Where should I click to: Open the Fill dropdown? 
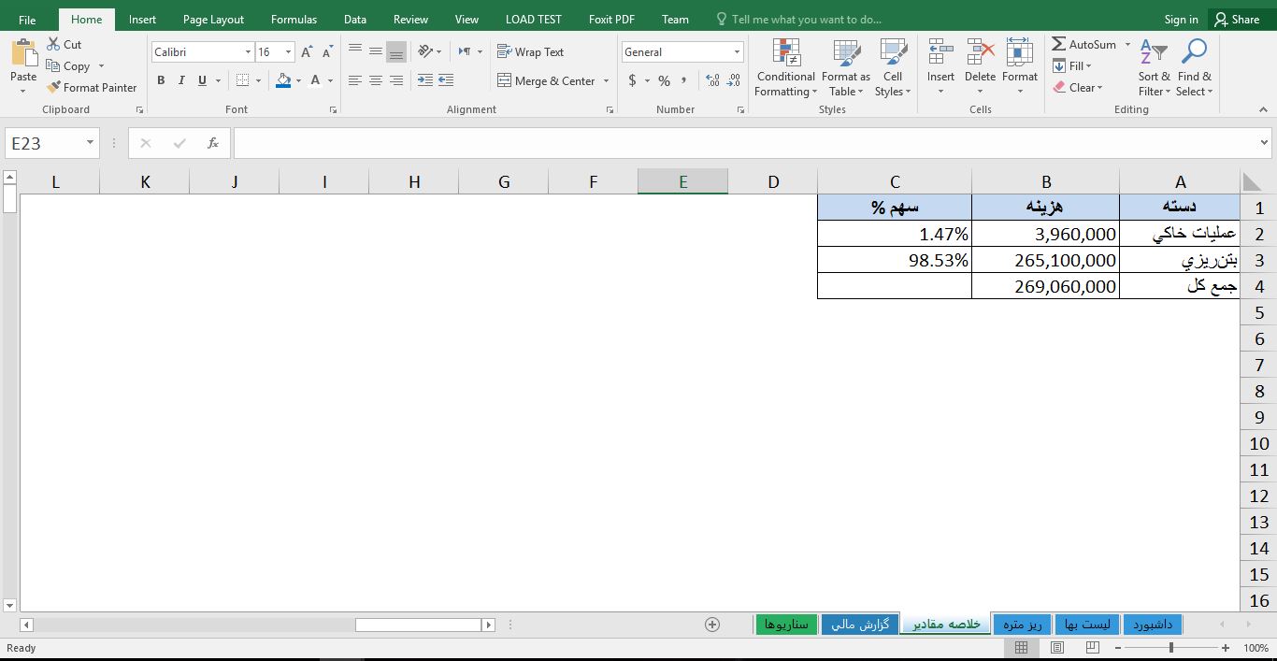coord(1071,65)
